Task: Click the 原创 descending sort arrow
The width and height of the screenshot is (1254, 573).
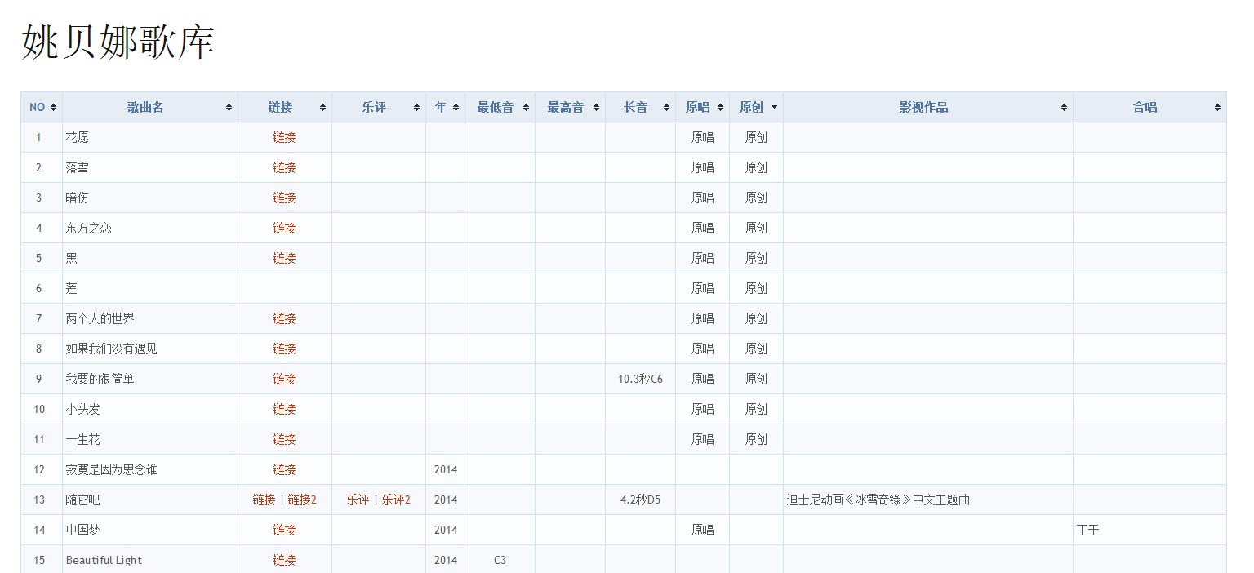Action: pos(774,108)
